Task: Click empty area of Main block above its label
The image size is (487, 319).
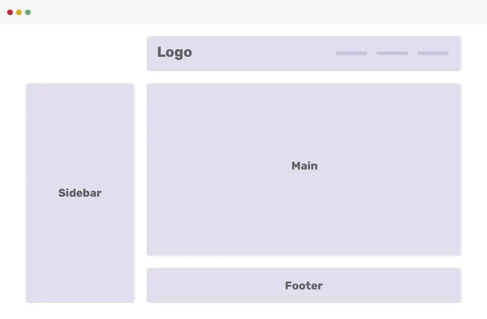Action: tap(304, 120)
